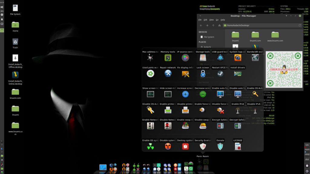Open the LICENSE document icon

pyautogui.click(x=238, y=147)
